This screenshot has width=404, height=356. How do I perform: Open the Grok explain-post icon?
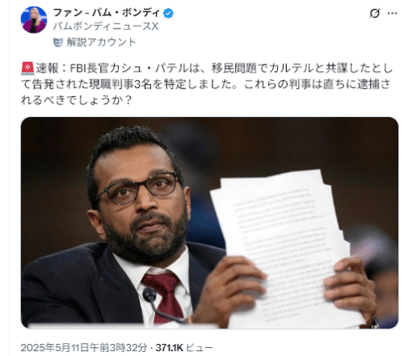(374, 13)
